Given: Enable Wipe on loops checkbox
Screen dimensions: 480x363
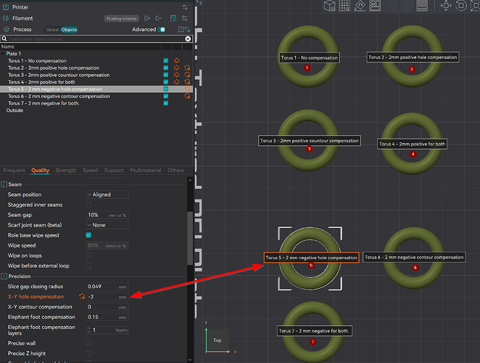Looking at the screenshot, I should [88, 256].
